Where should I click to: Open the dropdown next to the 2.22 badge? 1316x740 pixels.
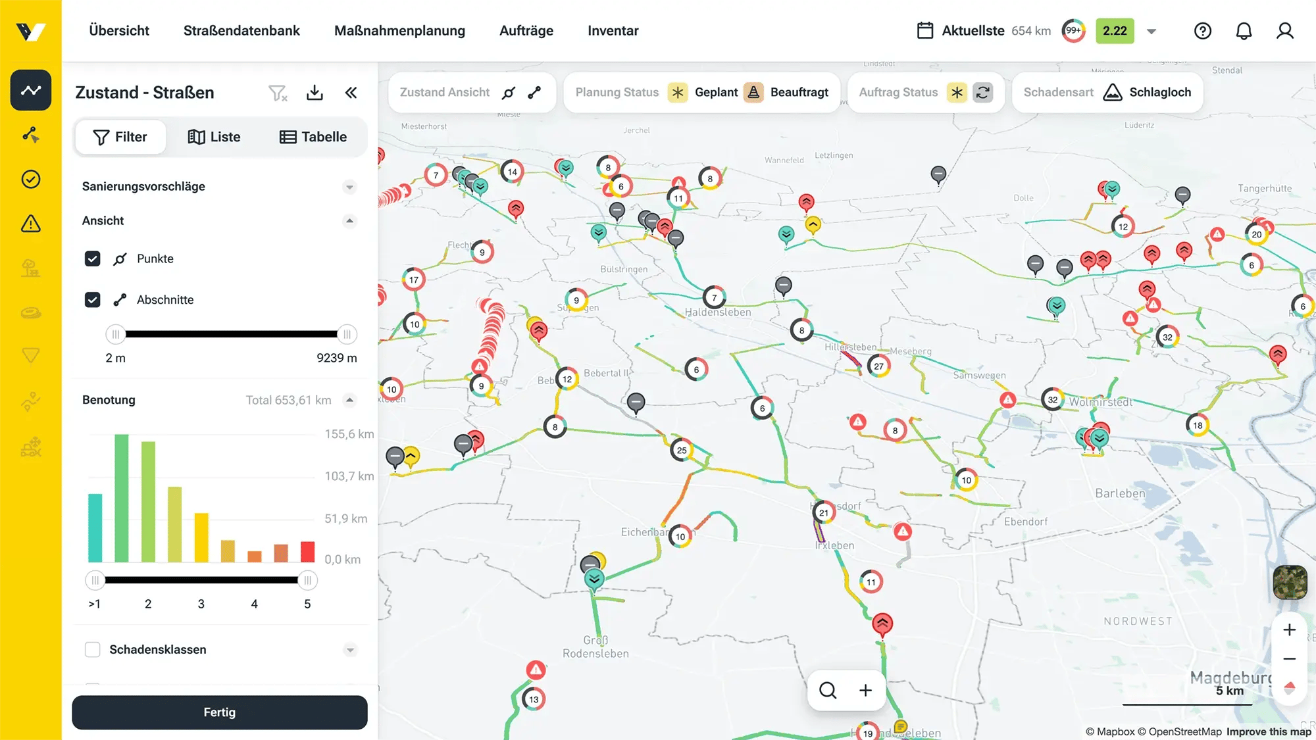coord(1151,30)
